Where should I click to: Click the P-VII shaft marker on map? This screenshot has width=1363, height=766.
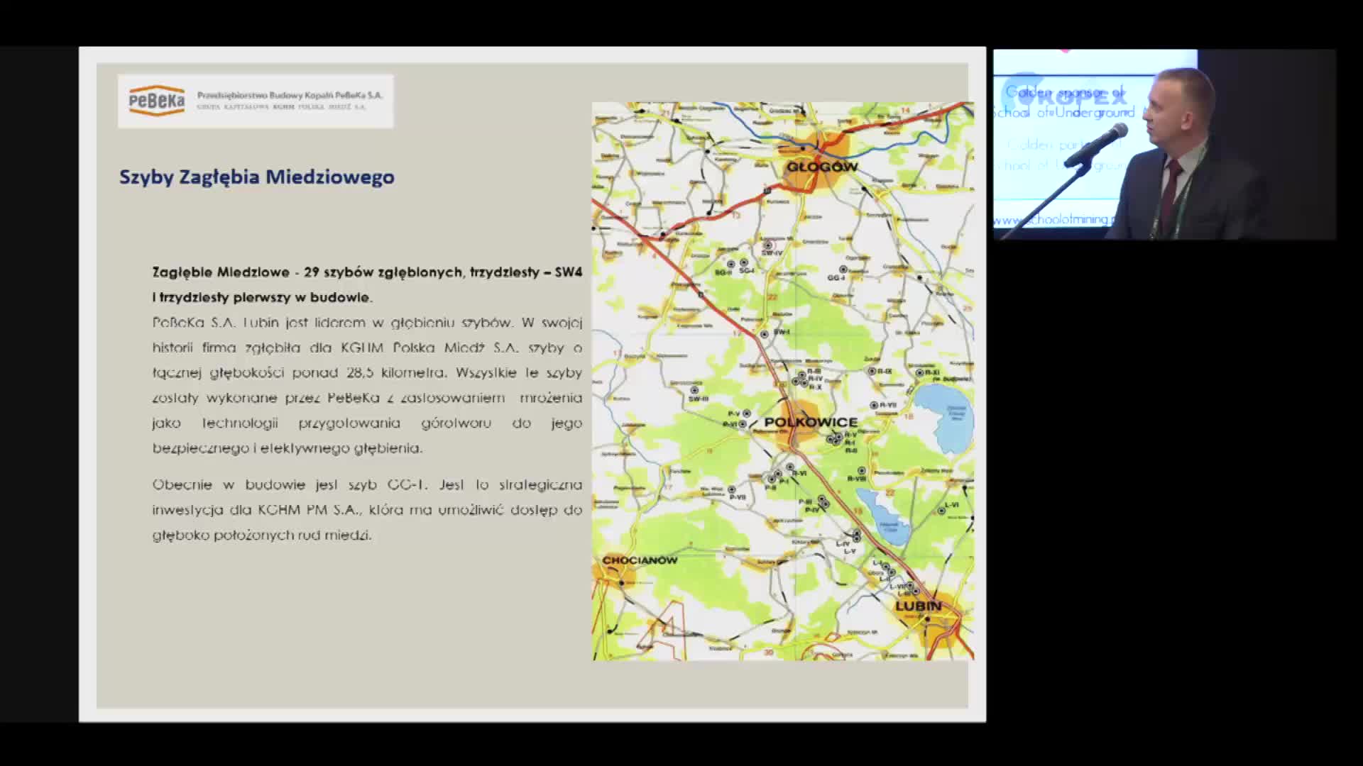click(x=732, y=489)
